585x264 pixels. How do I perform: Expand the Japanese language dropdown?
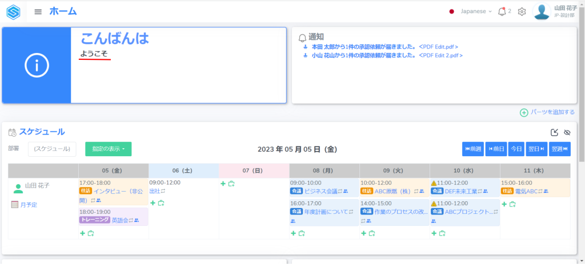point(476,11)
